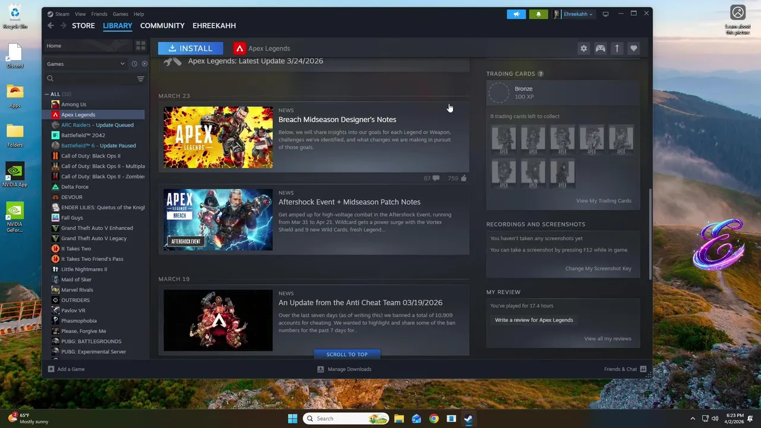761x428 pixels.
Task: Open the Windows Start button
Action: 293,418
